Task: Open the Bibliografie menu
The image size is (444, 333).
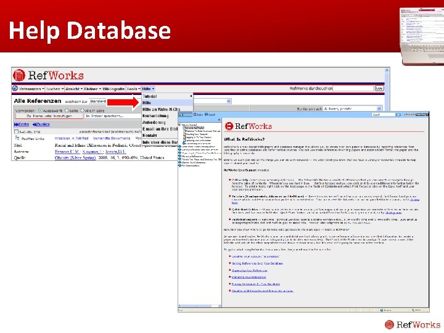Action: coord(113,89)
